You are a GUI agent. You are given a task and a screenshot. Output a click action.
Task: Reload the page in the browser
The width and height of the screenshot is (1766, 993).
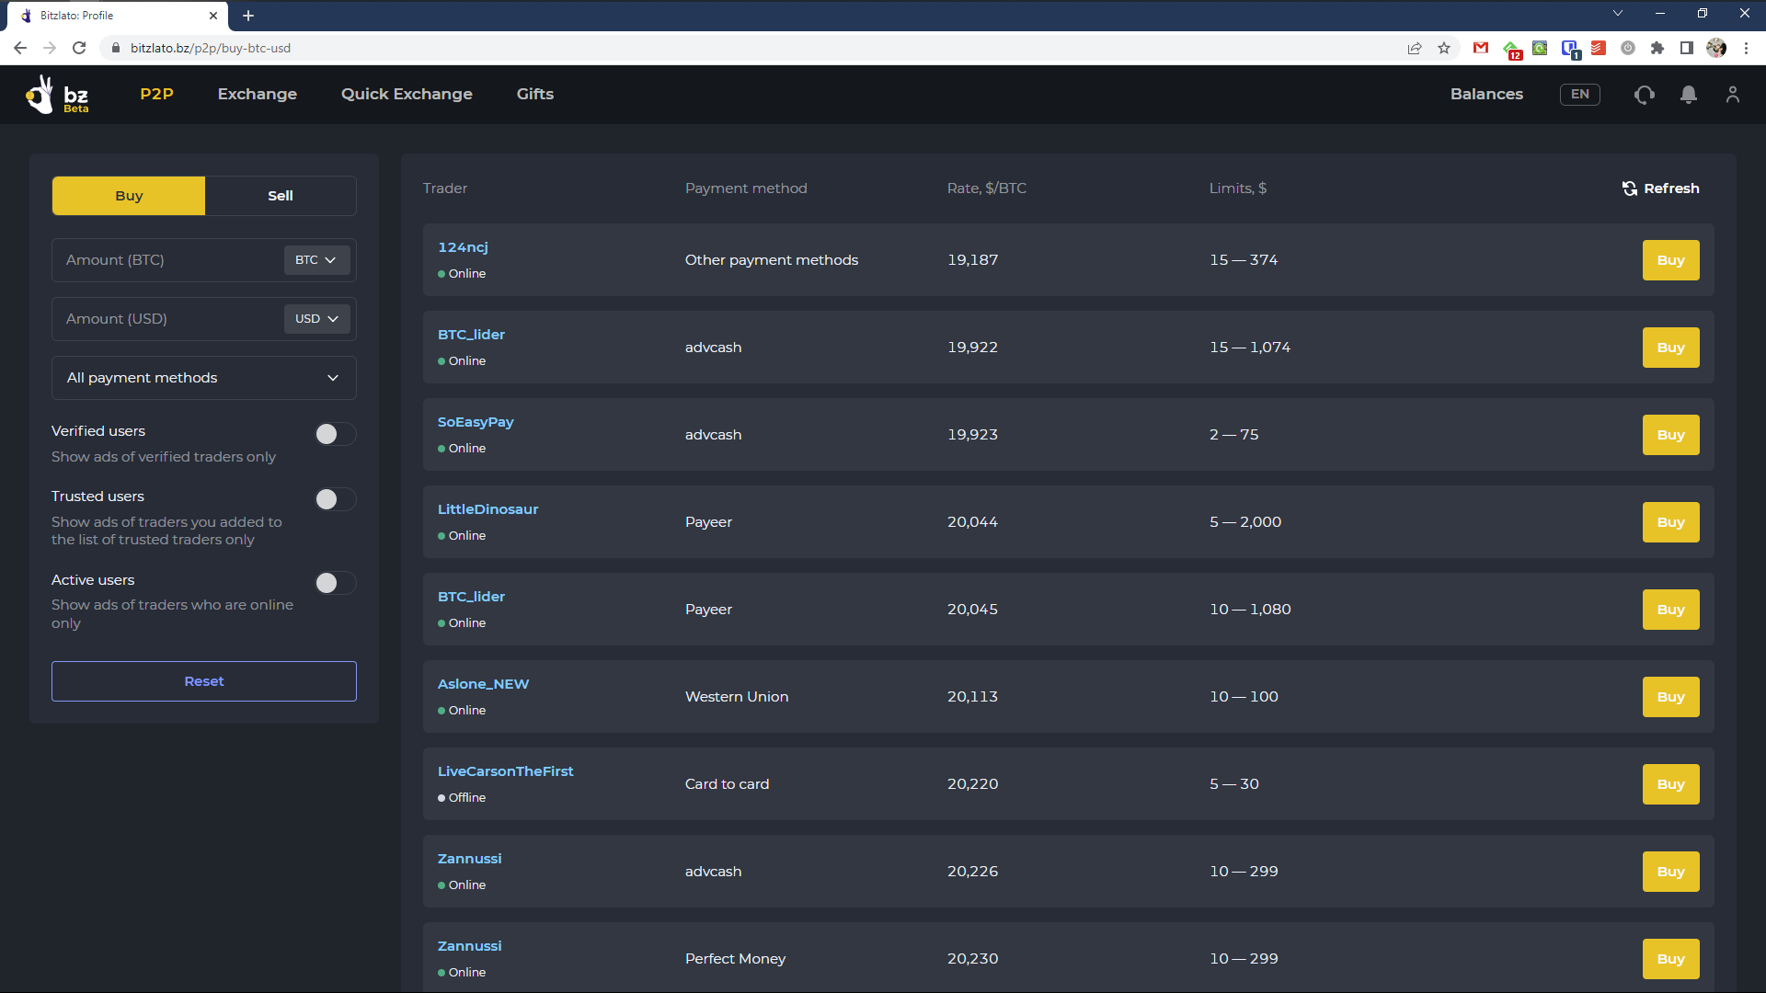79,48
